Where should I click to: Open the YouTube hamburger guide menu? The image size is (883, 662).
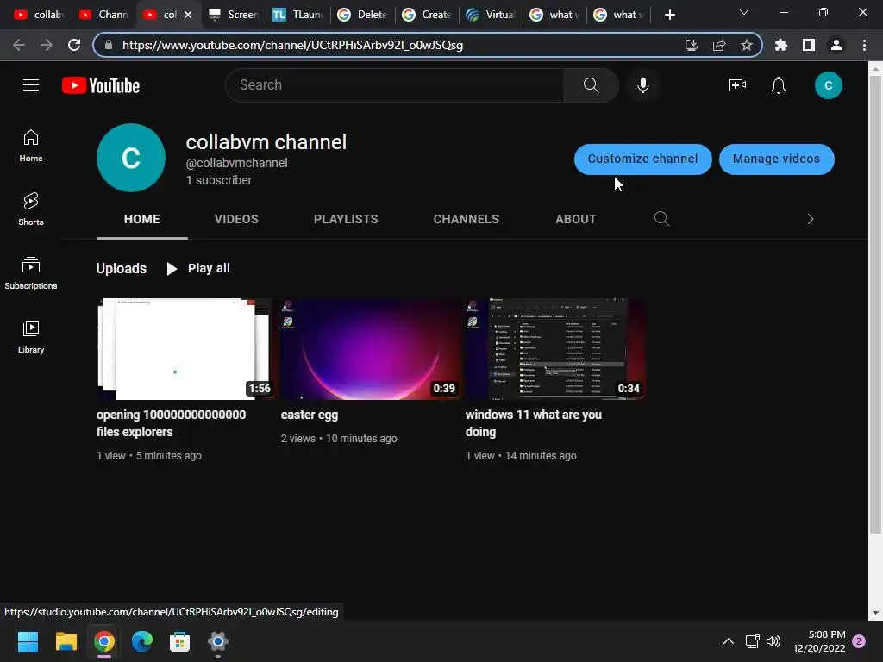31,85
